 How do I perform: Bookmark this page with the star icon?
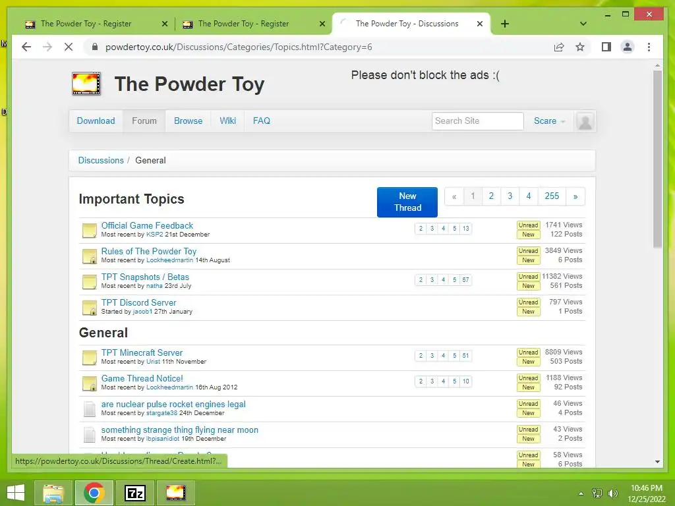point(580,47)
